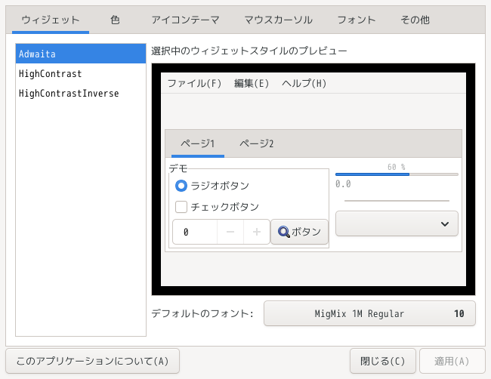Image resolution: width=491 pixels, height=379 pixels.
Task: Switch to the フォント tab
Action: (356, 20)
